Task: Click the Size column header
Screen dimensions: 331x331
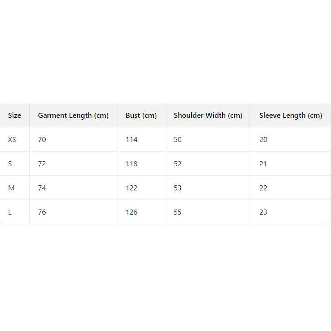Action: pos(15,116)
